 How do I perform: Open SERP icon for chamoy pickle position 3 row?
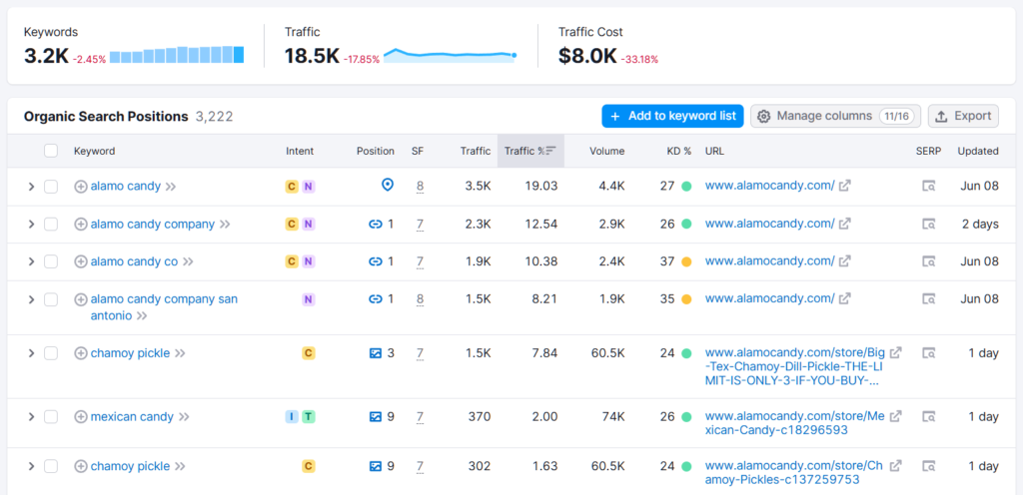(928, 353)
